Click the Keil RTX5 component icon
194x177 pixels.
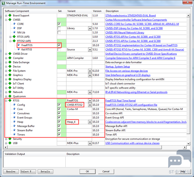click(x=19, y=49)
